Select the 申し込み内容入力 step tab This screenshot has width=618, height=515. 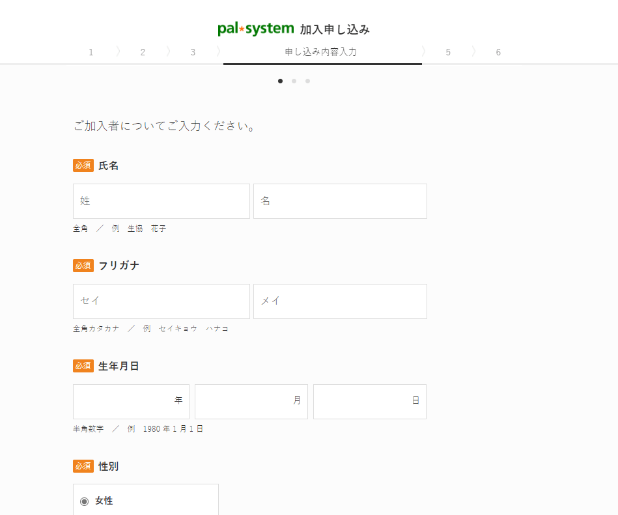tap(322, 51)
